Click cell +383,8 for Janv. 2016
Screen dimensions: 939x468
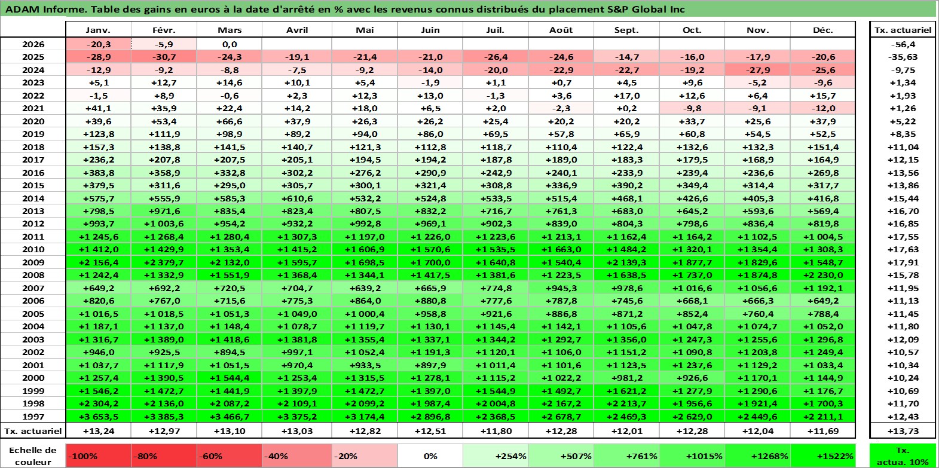pos(98,173)
